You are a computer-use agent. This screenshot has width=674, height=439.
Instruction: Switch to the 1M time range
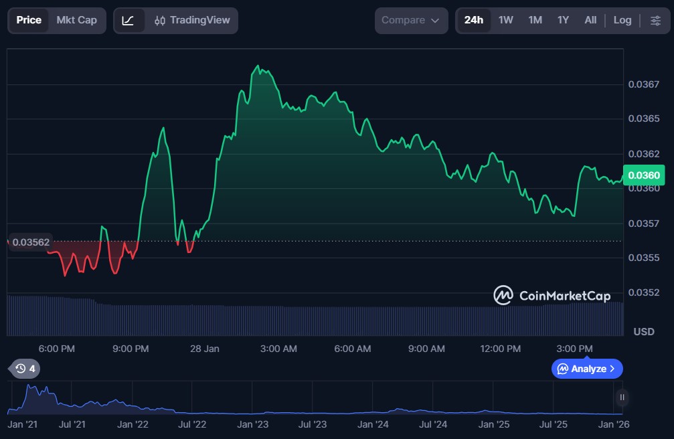[x=535, y=20]
